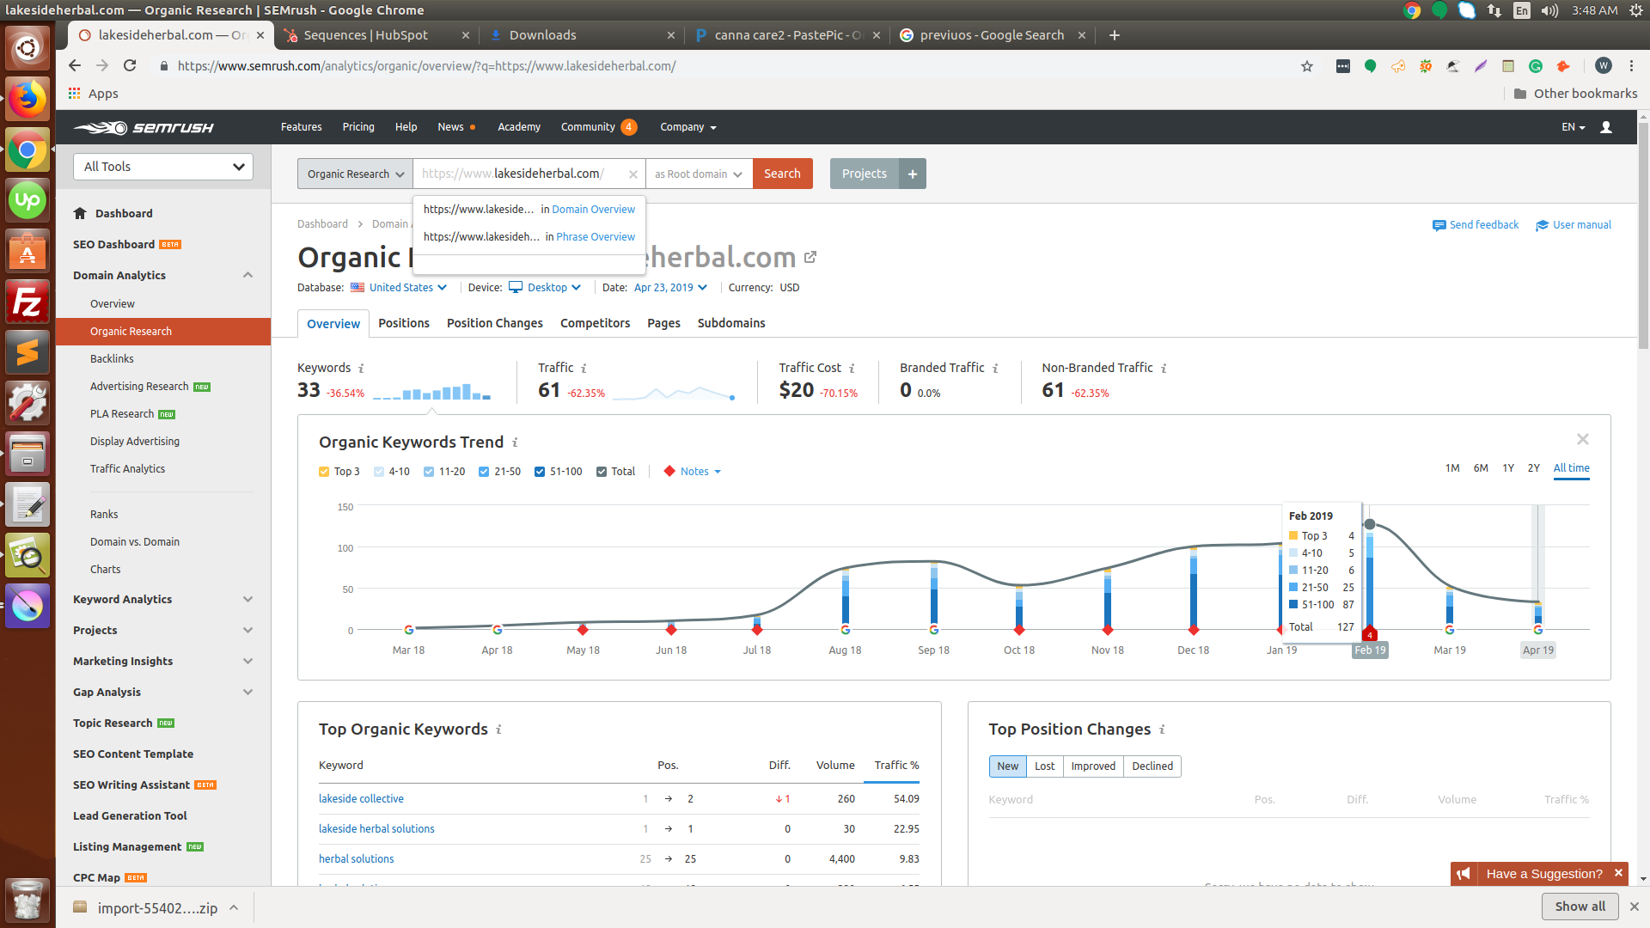The height and width of the screenshot is (928, 1650).
Task: Switch to Position Changes tab
Action: [x=495, y=324]
